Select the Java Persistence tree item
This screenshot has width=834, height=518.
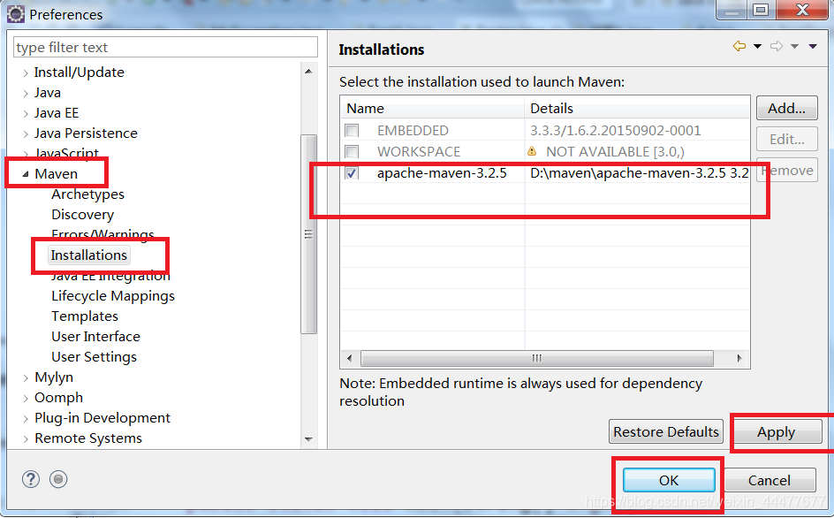86,133
